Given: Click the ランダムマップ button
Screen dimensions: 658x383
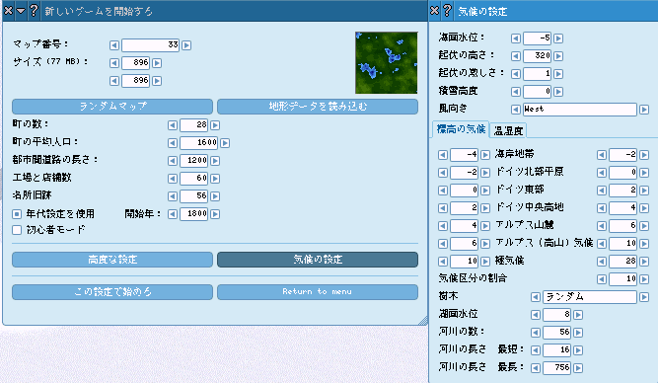Looking at the screenshot, I should pyautogui.click(x=112, y=107).
